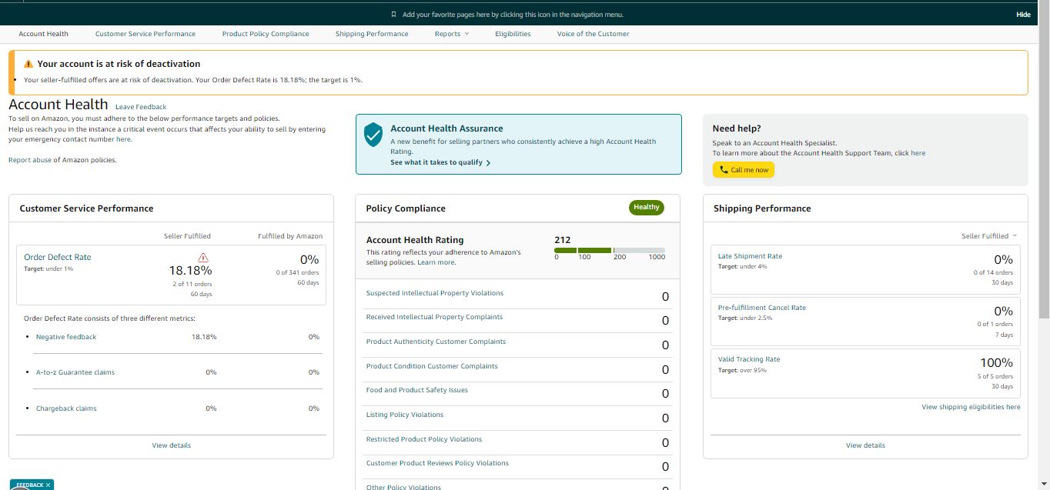
Task: Switch to Customer Service Performance tab
Action: coord(145,34)
